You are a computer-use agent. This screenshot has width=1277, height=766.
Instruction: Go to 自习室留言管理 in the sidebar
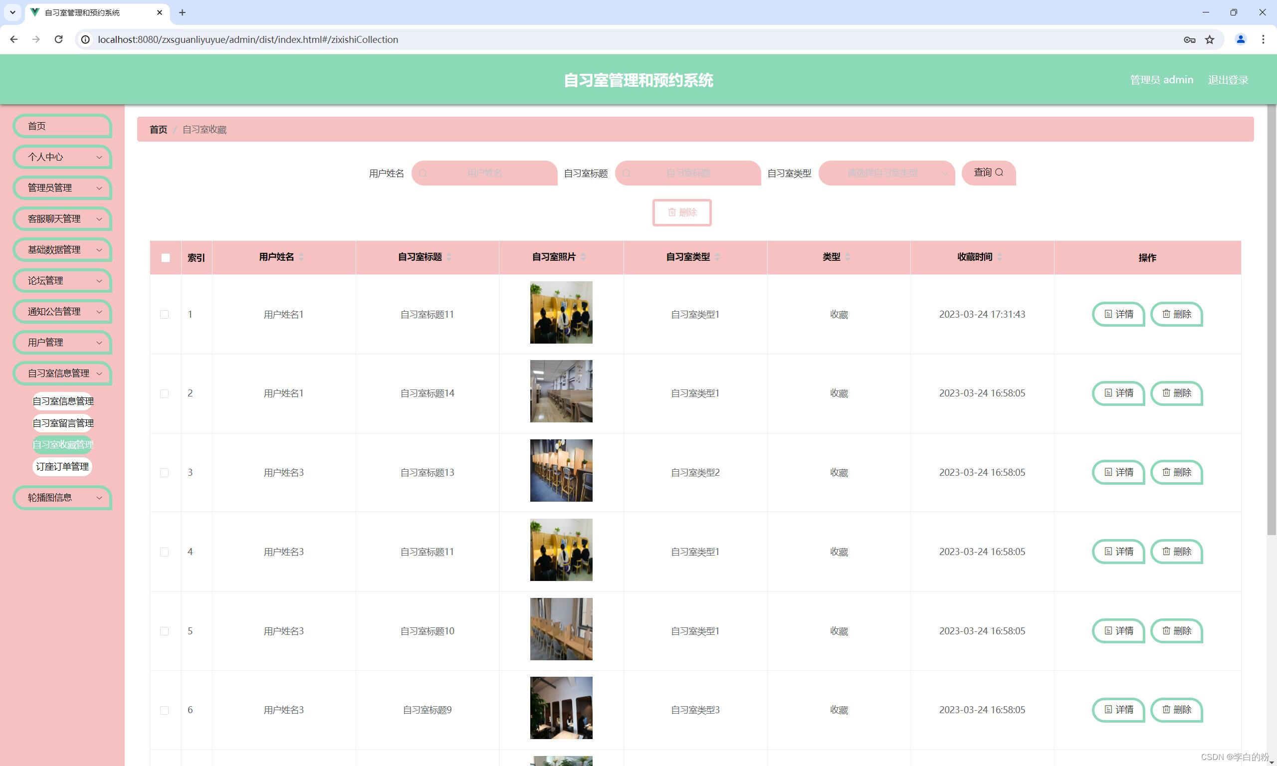tap(63, 423)
